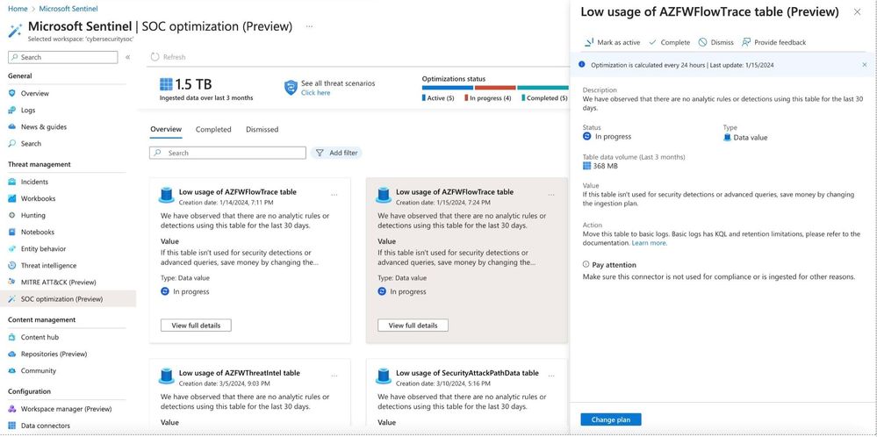Click the Refresh circular arrow icon

[155, 57]
